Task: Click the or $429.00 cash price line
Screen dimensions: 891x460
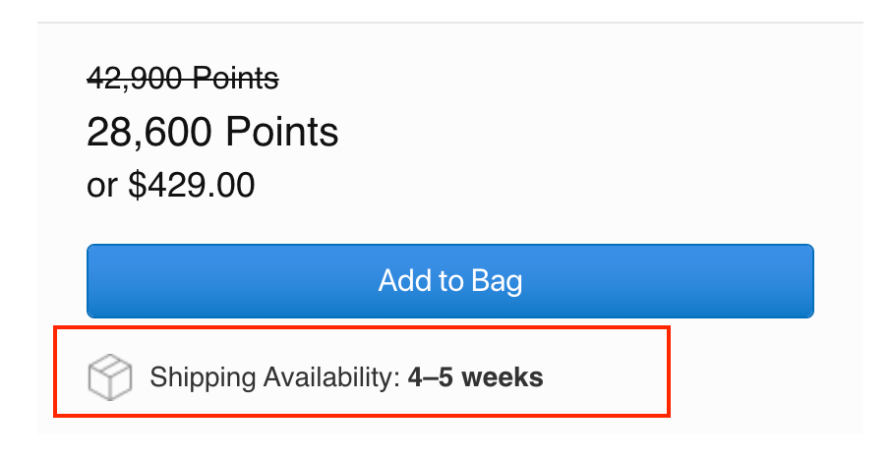Action: [171, 185]
